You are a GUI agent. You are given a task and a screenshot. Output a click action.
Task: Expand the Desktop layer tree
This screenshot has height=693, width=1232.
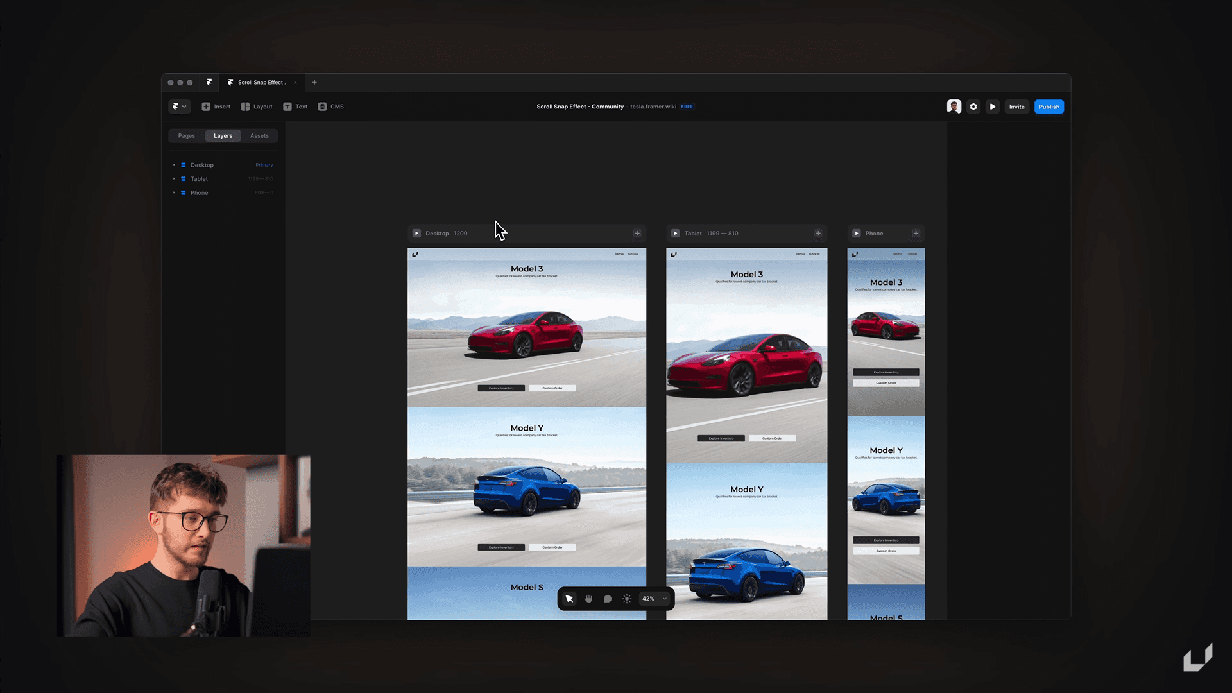pos(175,164)
